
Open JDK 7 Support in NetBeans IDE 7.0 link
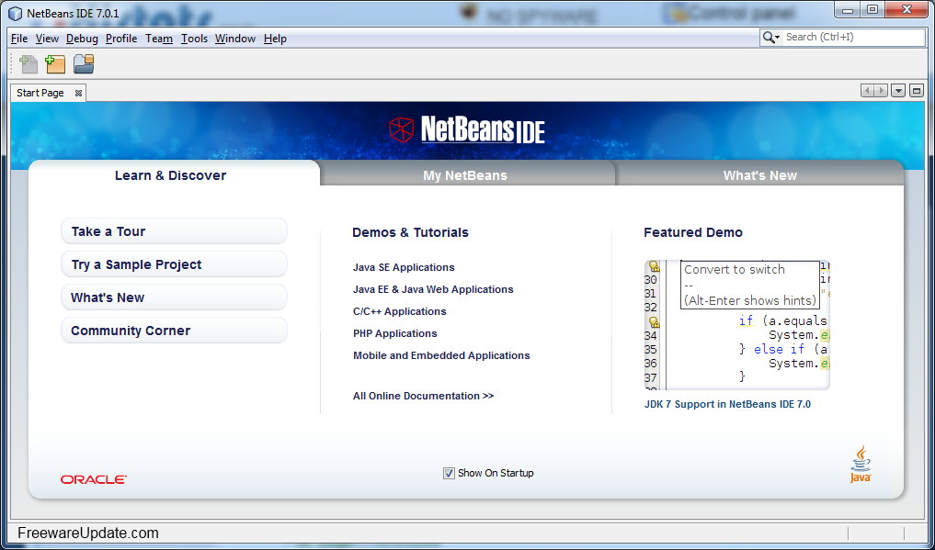pyautogui.click(x=727, y=404)
